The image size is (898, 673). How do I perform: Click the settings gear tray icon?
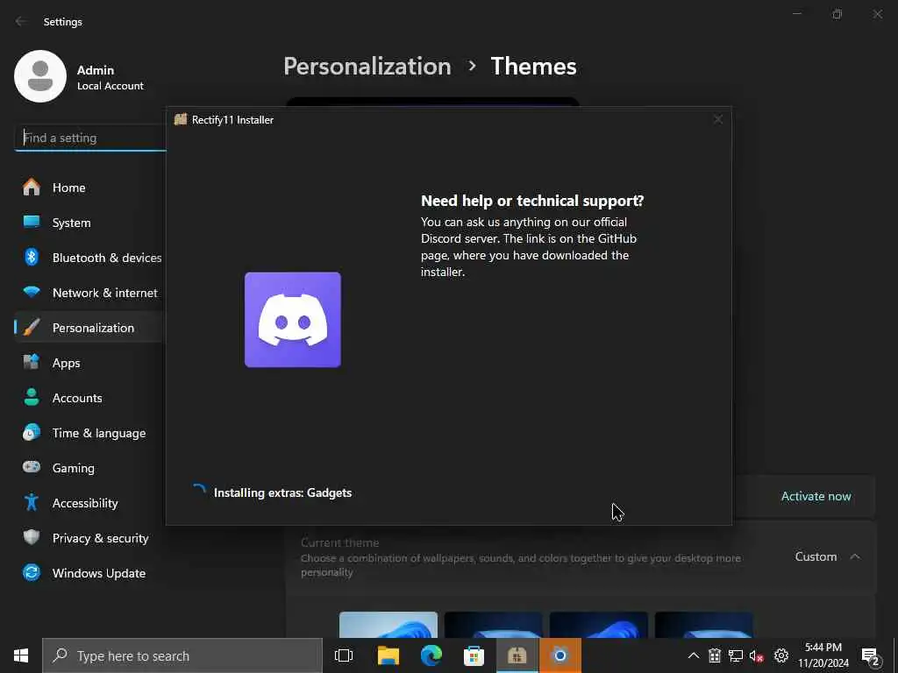(781, 655)
